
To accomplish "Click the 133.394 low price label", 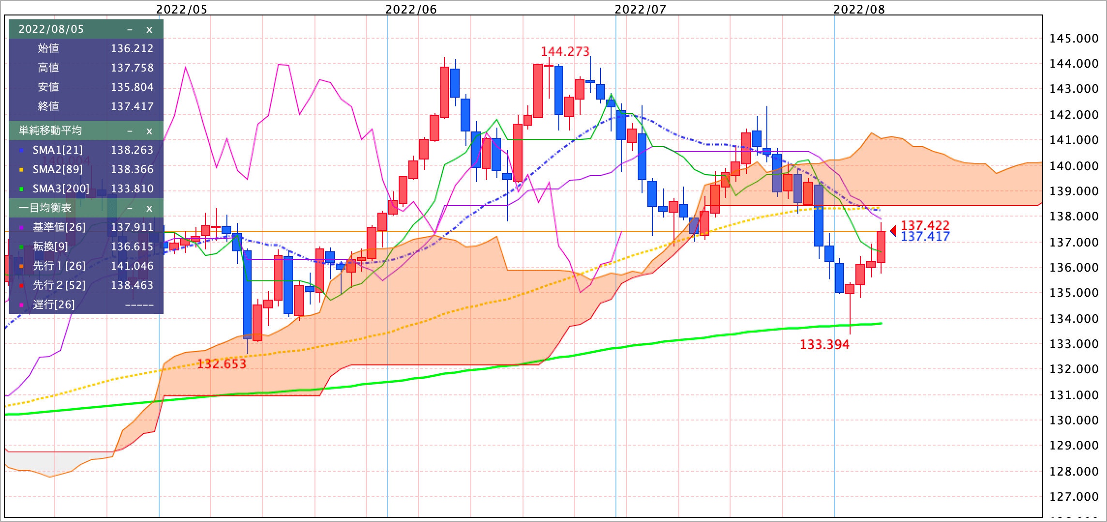I will (824, 345).
